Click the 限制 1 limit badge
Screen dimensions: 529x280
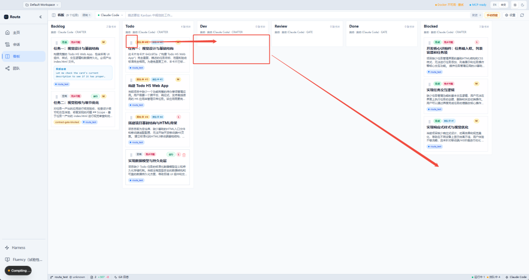86,15
